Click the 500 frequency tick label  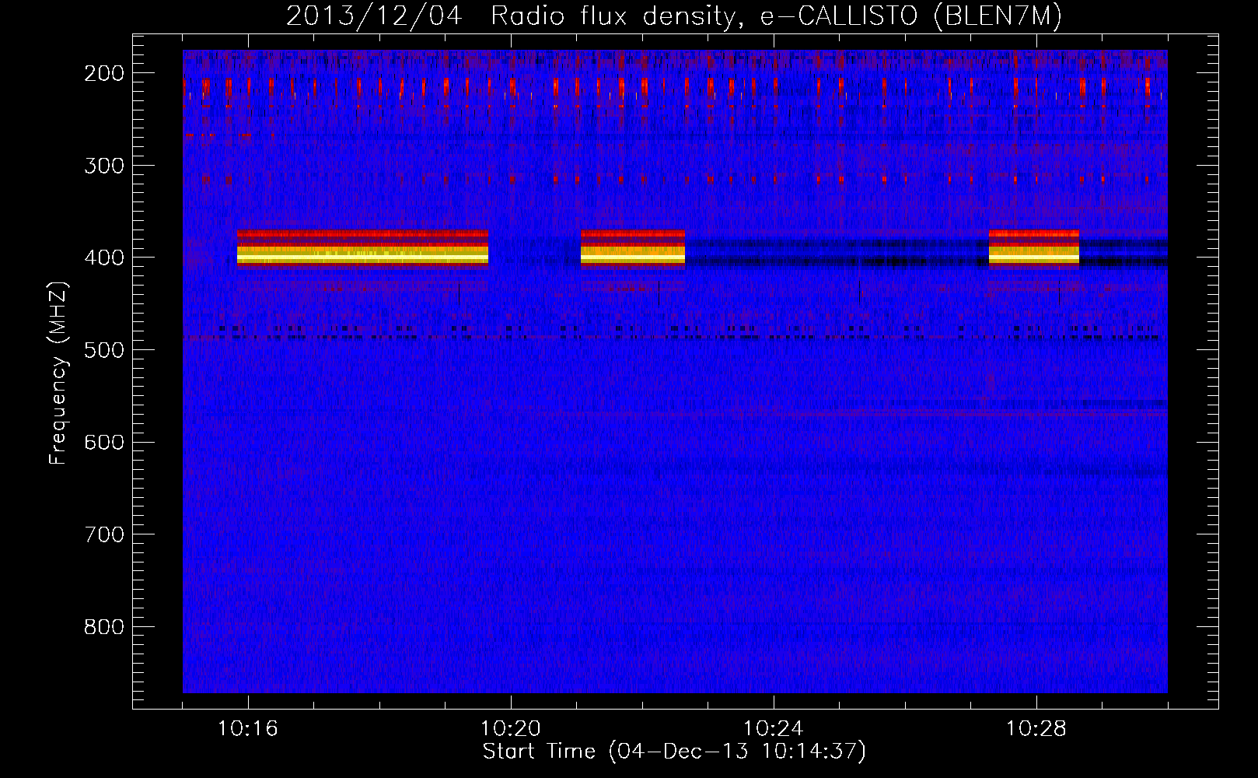[104, 350]
